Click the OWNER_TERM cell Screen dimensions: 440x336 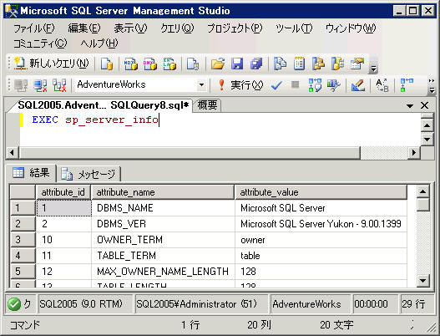(x=163, y=240)
